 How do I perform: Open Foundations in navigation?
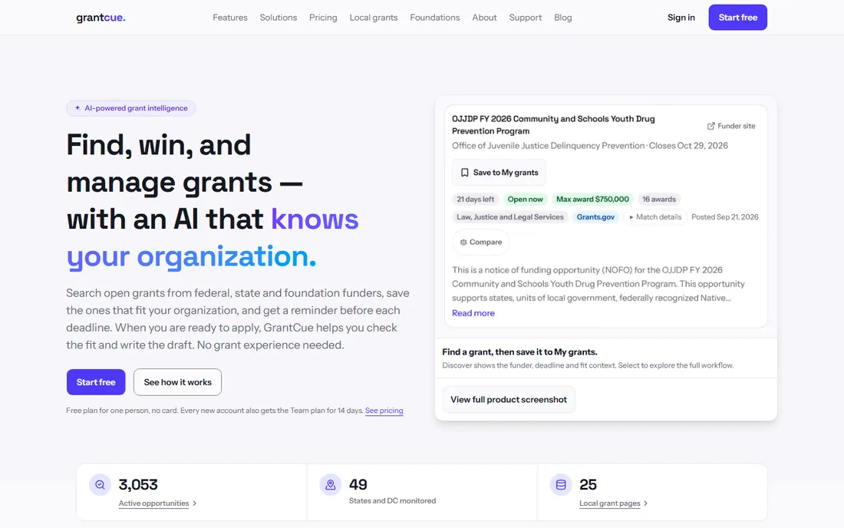[x=435, y=17]
